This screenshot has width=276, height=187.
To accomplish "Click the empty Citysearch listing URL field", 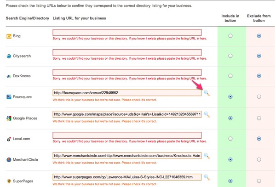I will click(x=127, y=52).
